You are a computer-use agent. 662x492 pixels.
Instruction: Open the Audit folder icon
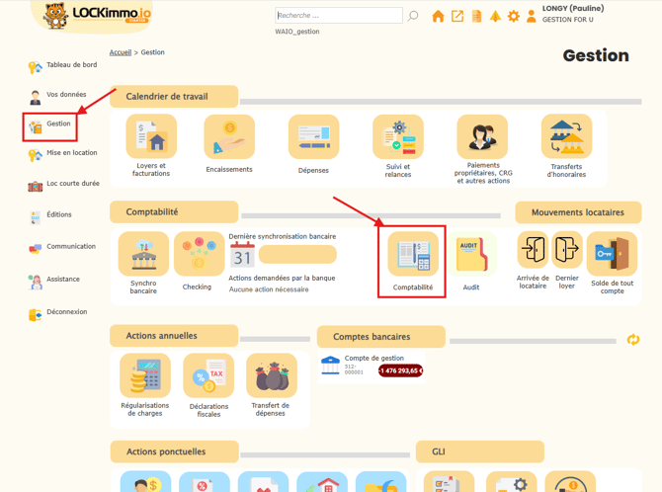[x=471, y=256]
